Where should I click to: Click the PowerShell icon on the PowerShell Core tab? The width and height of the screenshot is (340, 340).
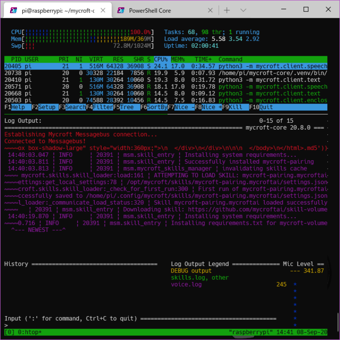click(121, 10)
